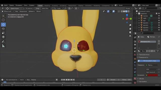The height and width of the screenshot is (90, 161).
Task: Open Object properties tab icon
Action: coord(135,59)
